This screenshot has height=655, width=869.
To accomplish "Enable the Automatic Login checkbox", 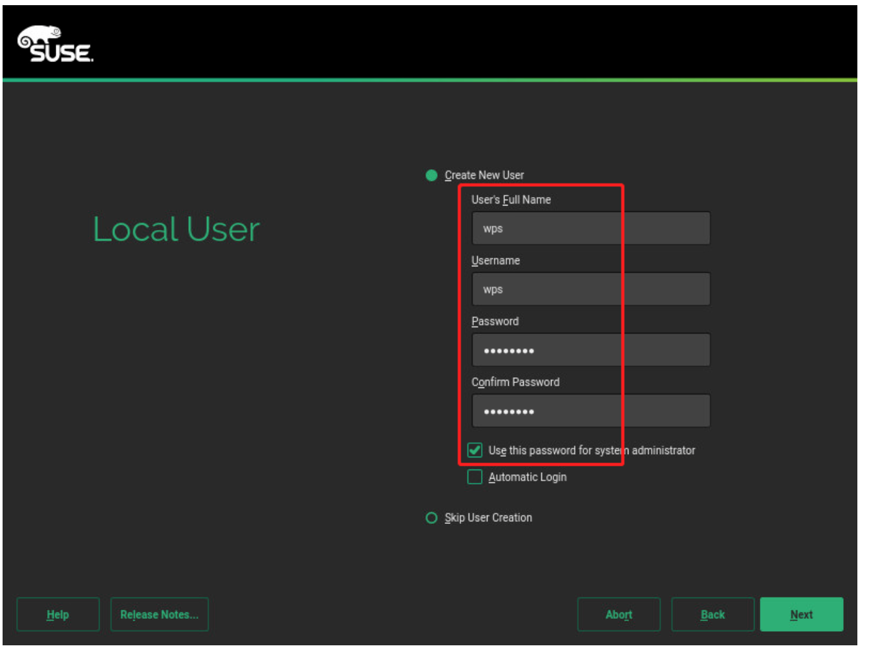I will 475,477.
